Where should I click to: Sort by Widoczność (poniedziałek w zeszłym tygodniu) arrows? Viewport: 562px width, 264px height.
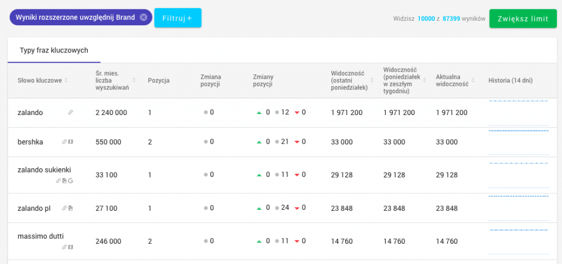click(x=424, y=81)
